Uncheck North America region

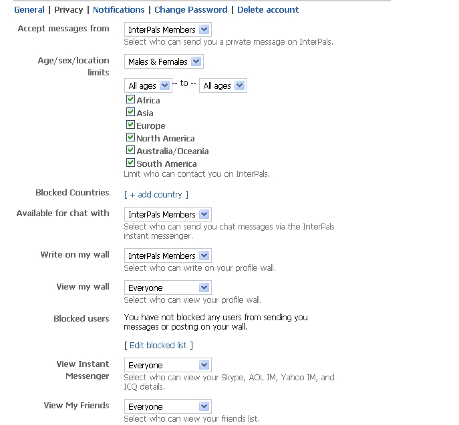pyautogui.click(x=130, y=137)
